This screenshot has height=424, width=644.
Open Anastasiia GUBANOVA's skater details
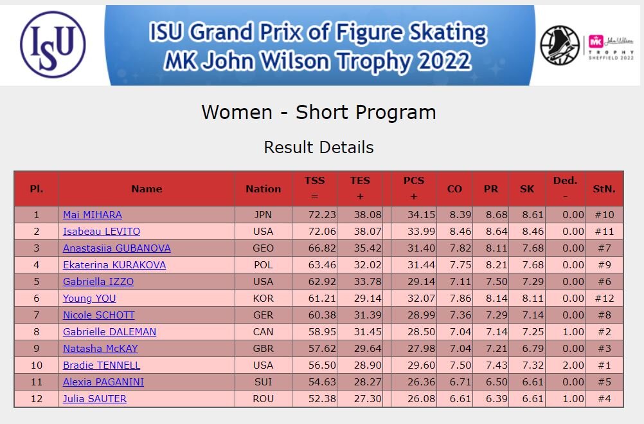pos(116,248)
